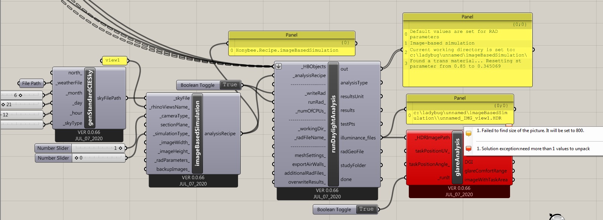Click the _imageWidth_ input label
This screenshot has height=220, width=603.
pyautogui.click(x=175, y=142)
